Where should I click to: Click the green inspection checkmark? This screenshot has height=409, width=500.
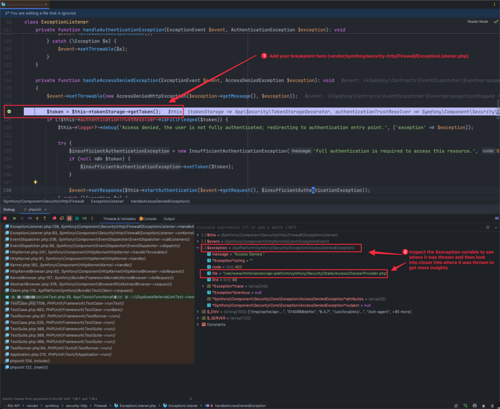(x=496, y=21)
